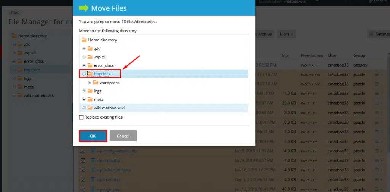Click the Home directory folder icon in sidebar
This screenshot has height=192, width=390.
14,36
